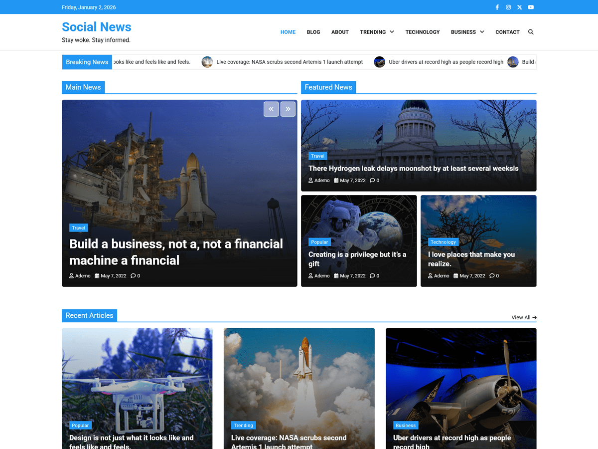Click the search icon in the navbar
This screenshot has height=449, width=598.
[531, 31]
